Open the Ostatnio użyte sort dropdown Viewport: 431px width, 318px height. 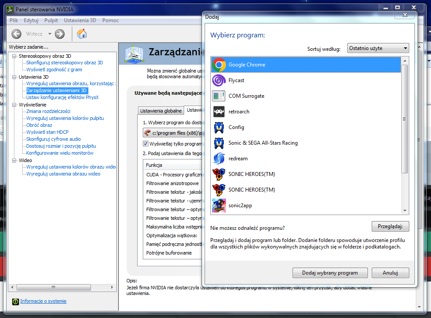pos(378,48)
